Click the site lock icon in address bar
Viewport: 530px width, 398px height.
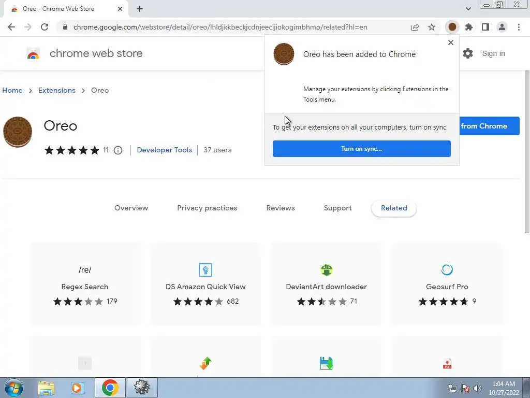coord(65,27)
